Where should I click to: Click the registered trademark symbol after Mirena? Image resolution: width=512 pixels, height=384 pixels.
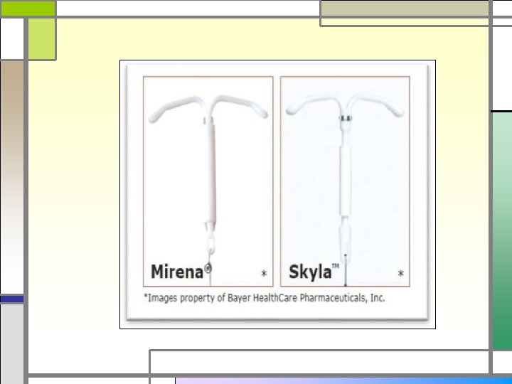208,269
